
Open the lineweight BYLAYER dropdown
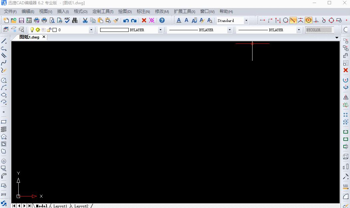[299, 30]
